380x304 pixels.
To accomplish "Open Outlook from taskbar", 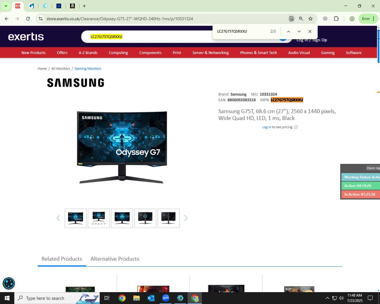I will click(151, 298).
